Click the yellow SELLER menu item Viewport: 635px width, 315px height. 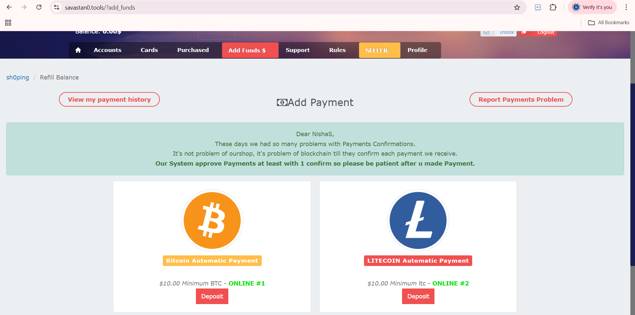click(380, 50)
